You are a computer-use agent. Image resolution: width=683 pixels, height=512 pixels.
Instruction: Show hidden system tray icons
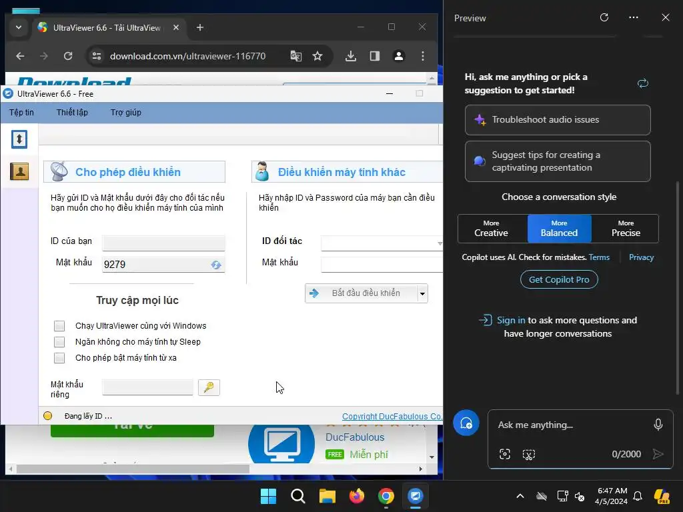click(x=520, y=496)
